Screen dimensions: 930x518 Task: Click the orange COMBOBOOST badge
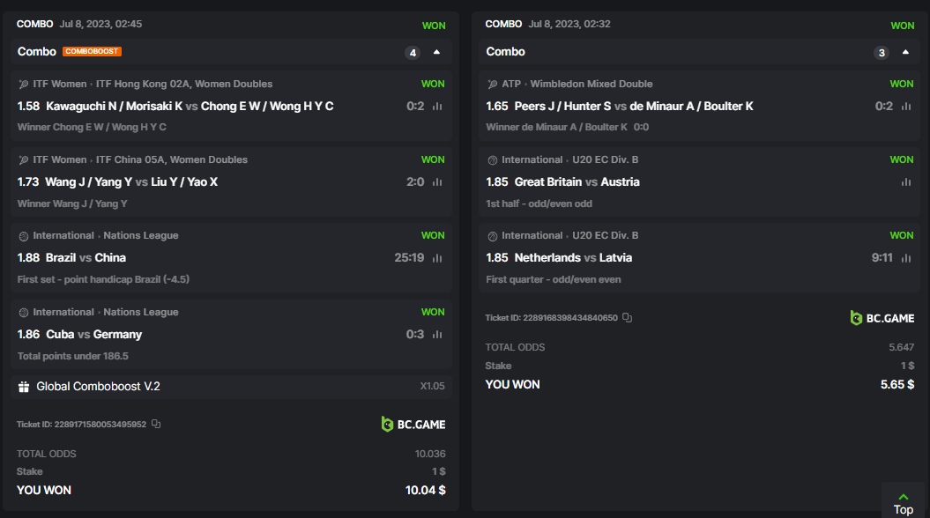coord(92,52)
